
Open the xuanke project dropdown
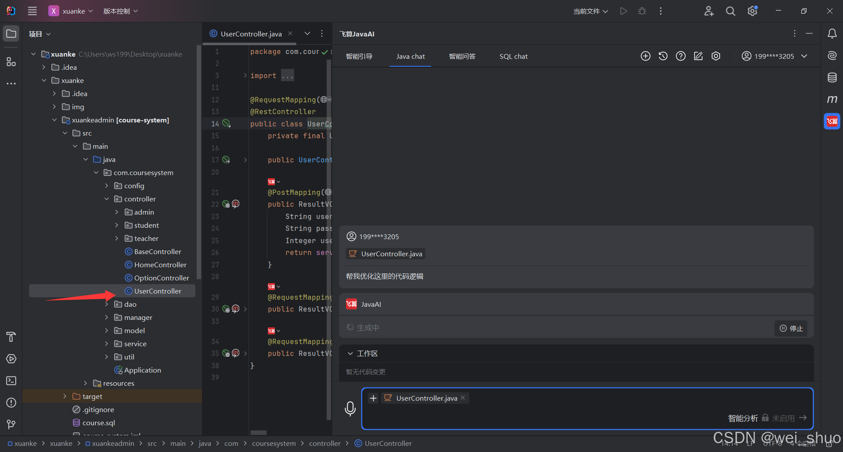[71, 11]
